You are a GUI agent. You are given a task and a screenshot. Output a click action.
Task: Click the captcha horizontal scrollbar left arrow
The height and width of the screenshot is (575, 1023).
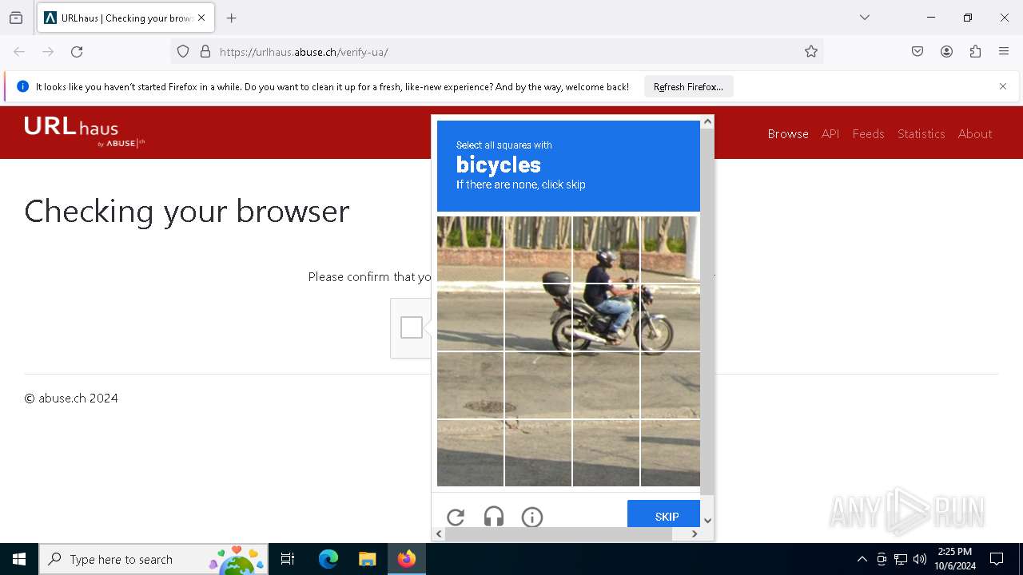[x=439, y=533]
